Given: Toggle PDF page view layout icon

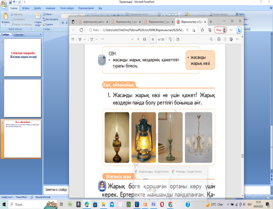Looking at the screenshot, I should [178, 39].
